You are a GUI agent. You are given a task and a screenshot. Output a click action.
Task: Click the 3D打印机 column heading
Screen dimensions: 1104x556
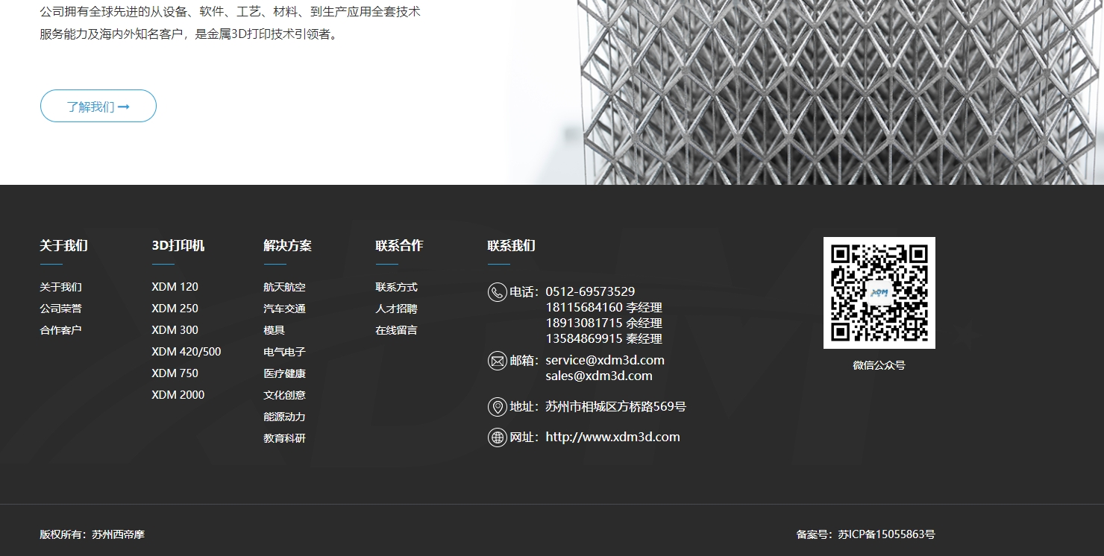178,244
